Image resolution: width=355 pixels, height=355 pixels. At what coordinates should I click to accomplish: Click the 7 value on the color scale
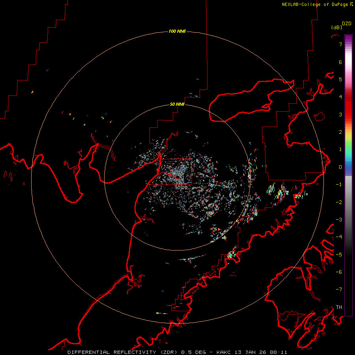340,44
